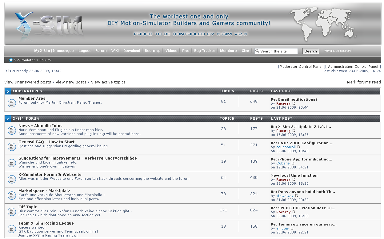Click the Marketspace - Marktplatz forum icon
384x239 pixels.
pos(12,195)
